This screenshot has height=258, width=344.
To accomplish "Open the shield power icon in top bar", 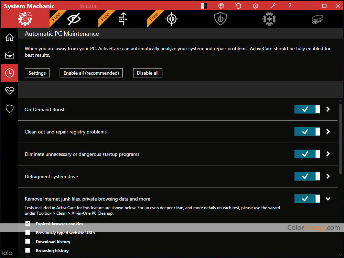I will click(x=220, y=19).
